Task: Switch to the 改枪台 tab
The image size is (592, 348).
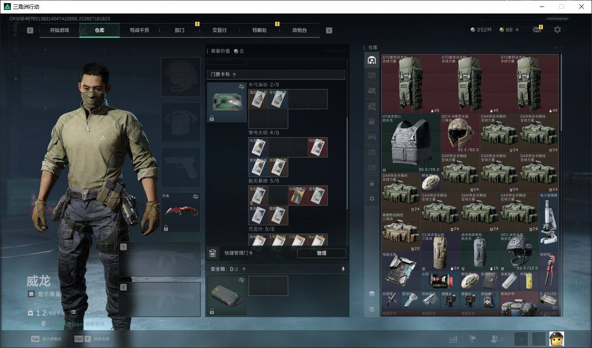Action: [299, 30]
